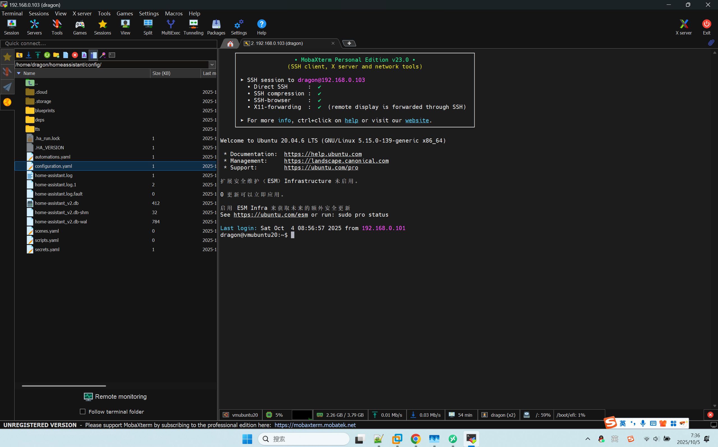
Task: Enable Follow terminal folder checkbox
Action: (x=83, y=412)
